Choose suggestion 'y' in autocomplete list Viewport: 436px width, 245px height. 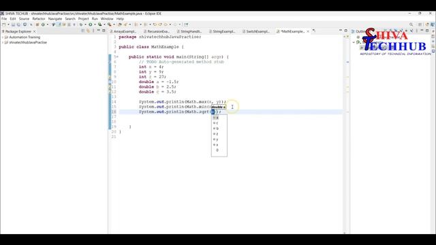click(x=219, y=139)
